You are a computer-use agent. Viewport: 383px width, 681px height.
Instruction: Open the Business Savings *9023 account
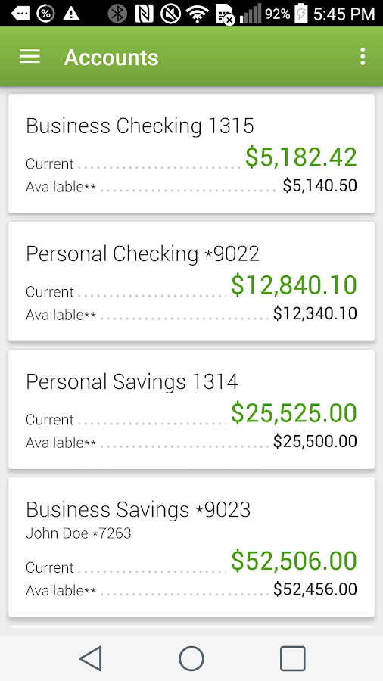pos(191,547)
